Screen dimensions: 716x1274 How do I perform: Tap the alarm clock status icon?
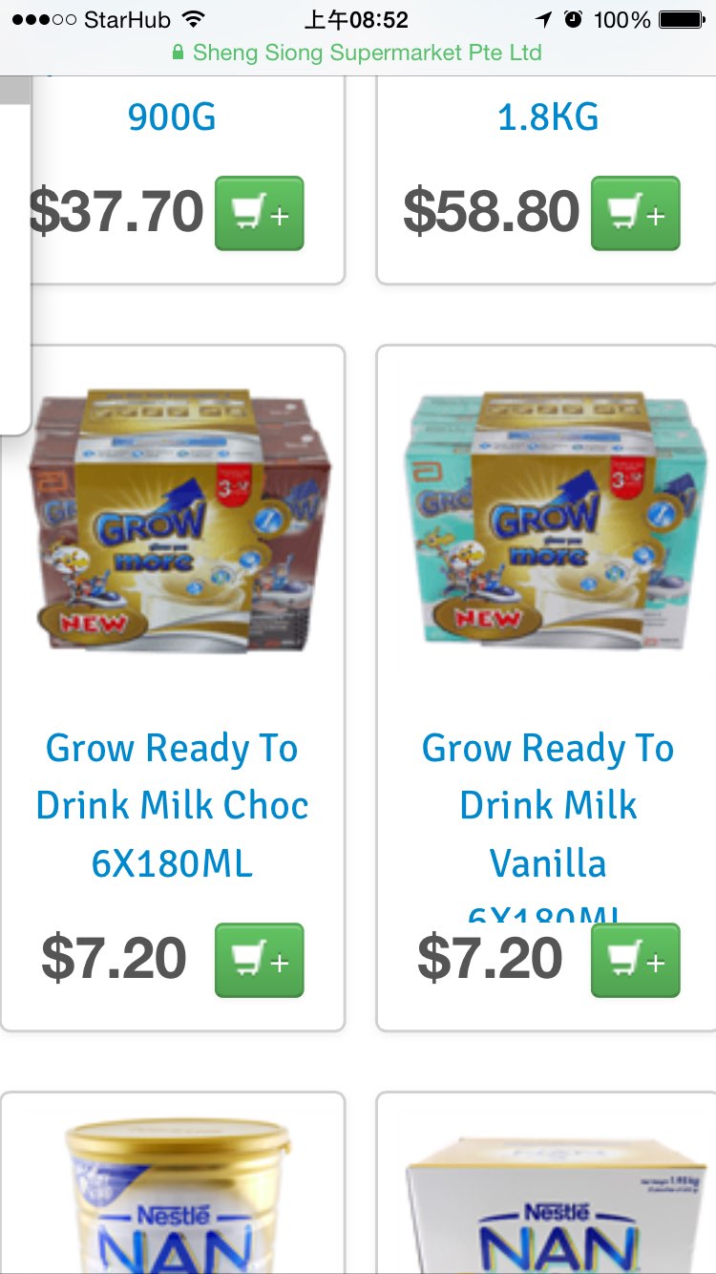573,19
